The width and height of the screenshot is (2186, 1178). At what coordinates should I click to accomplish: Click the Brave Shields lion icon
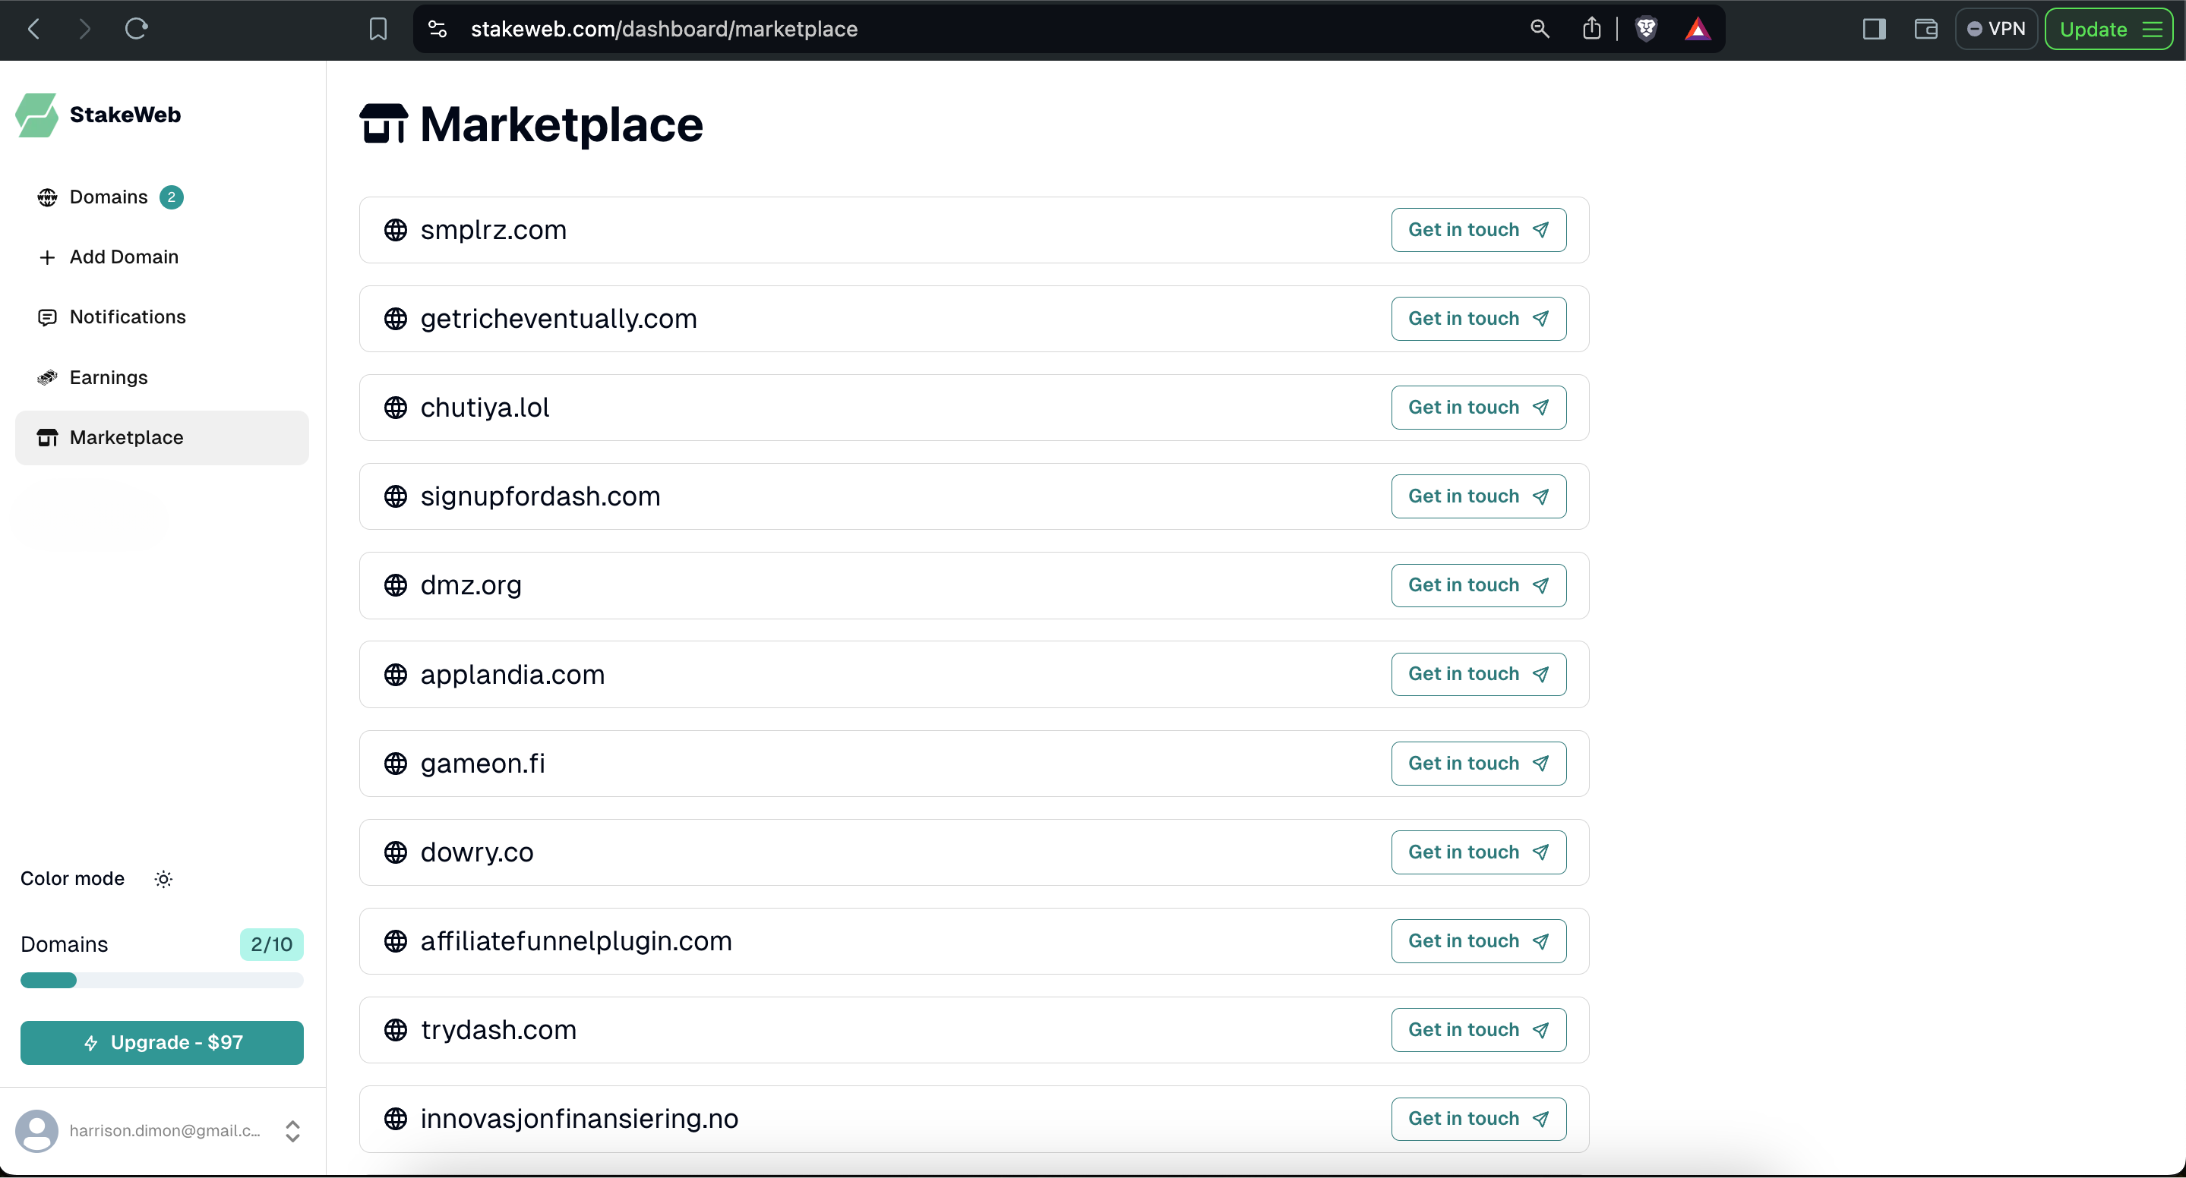(x=1646, y=29)
